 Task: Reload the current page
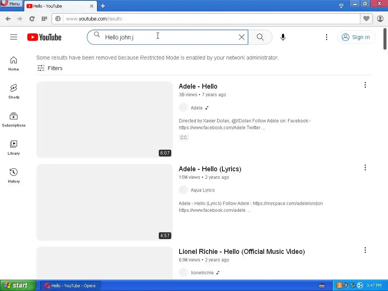32,19
